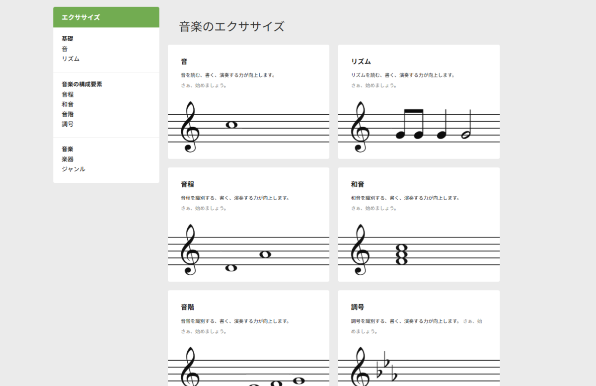Click the stacked chord staff image
Viewport: 596px width, 386px height.
[x=419, y=249]
